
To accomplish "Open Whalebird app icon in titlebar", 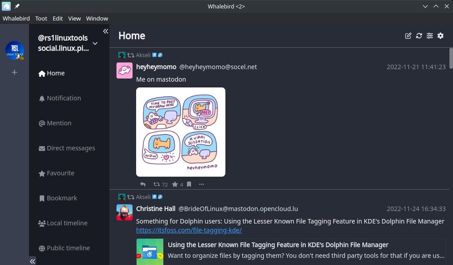I will pyautogui.click(x=6, y=6).
